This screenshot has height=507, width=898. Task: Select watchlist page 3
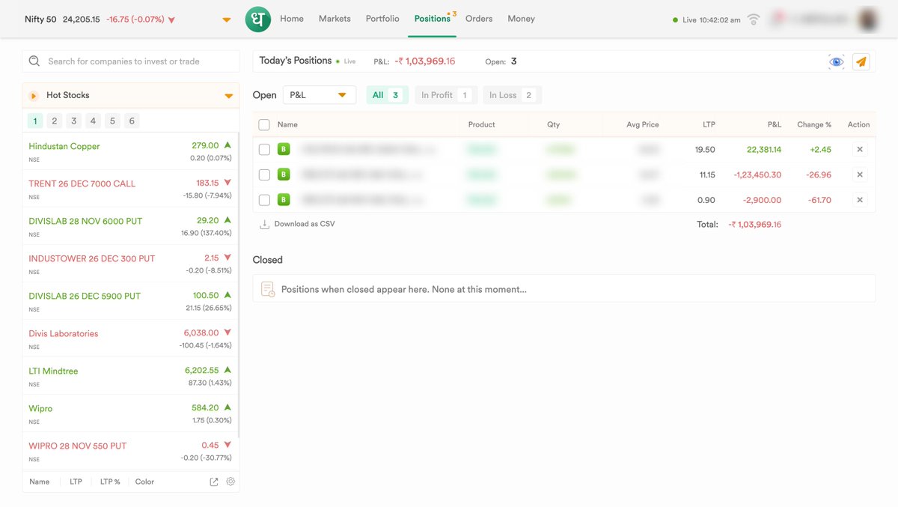pyautogui.click(x=74, y=121)
